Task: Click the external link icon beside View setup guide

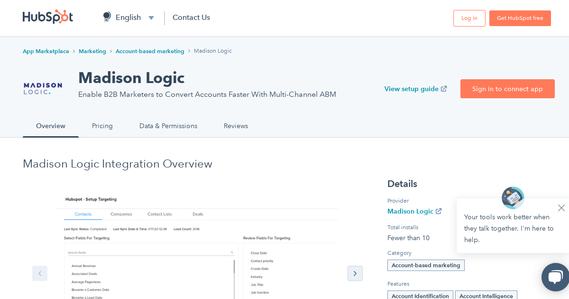Action: (x=443, y=89)
